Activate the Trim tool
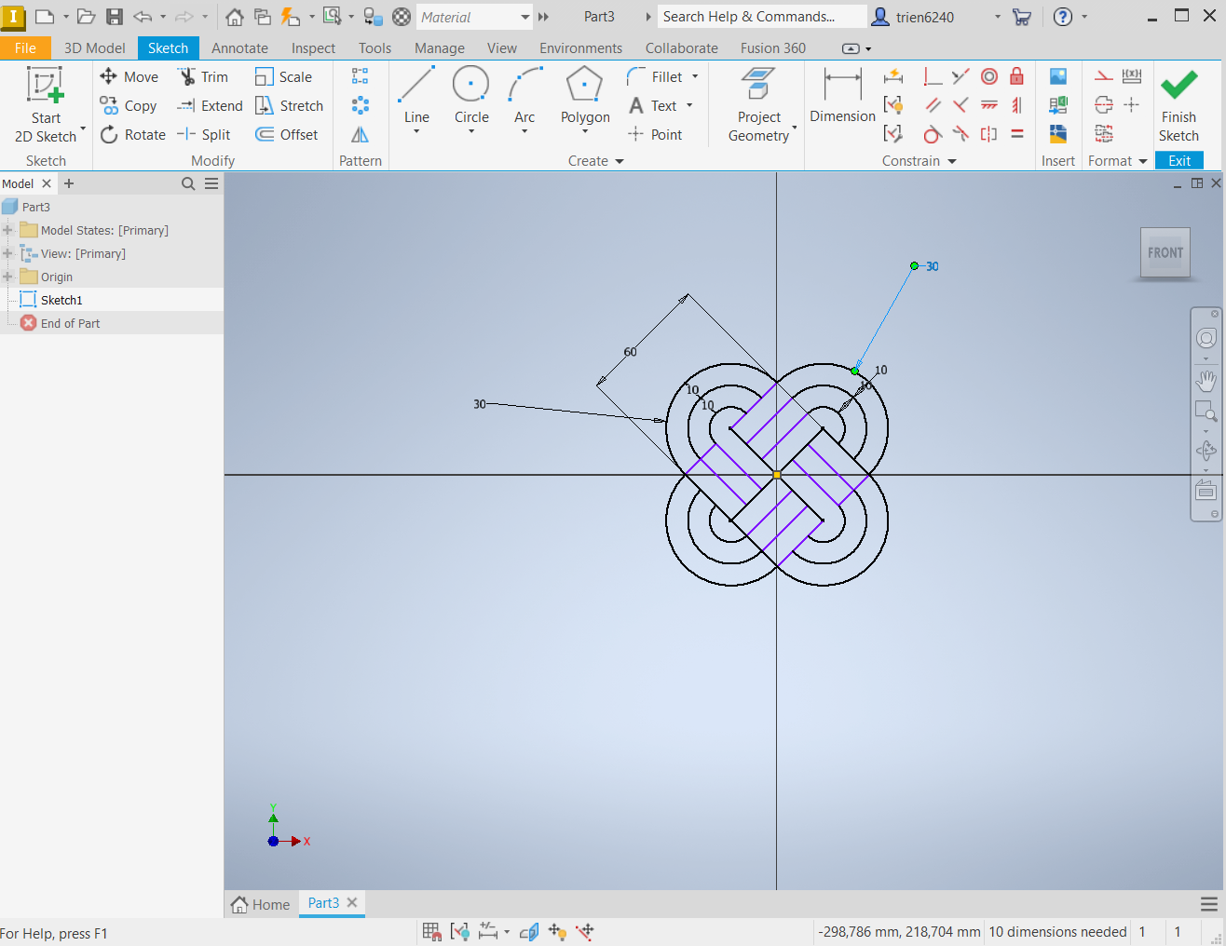This screenshot has width=1226, height=946. coord(203,77)
